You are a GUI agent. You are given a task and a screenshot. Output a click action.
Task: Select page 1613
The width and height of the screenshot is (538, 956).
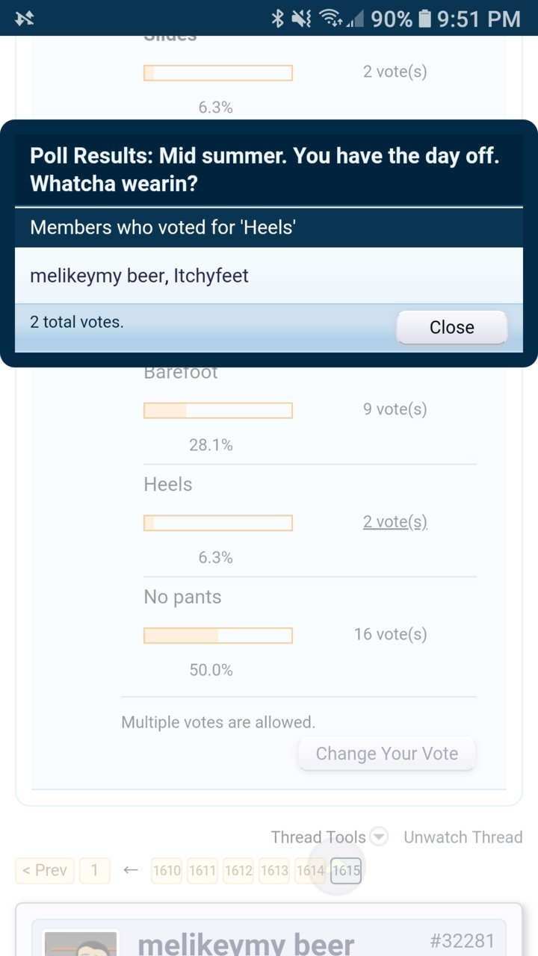click(274, 870)
